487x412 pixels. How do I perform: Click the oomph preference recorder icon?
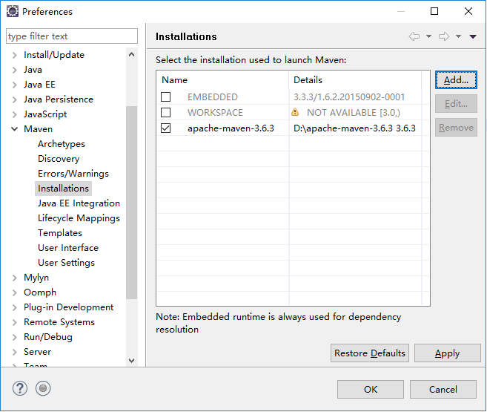point(43,388)
